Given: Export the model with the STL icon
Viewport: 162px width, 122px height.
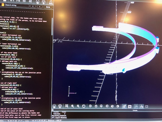Looking at the screenshot, I should [x=51, y=2].
